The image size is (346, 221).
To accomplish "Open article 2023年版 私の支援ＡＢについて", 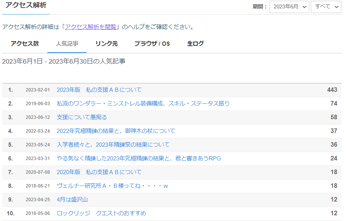I will coord(99,90).
